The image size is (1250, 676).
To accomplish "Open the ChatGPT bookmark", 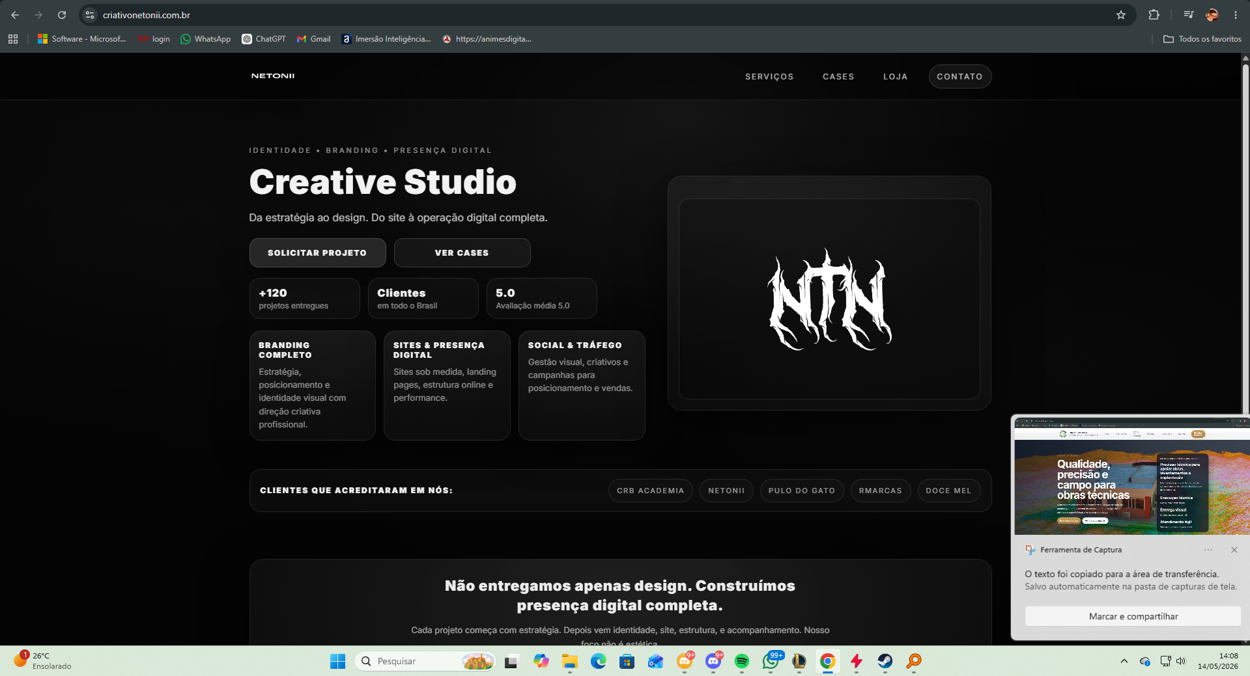I will click(x=264, y=39).
